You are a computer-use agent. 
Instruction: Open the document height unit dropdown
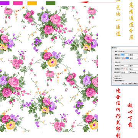(x=134, y=69)
